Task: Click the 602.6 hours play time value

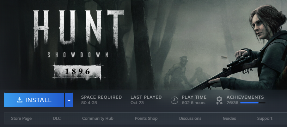Action: 193,103
